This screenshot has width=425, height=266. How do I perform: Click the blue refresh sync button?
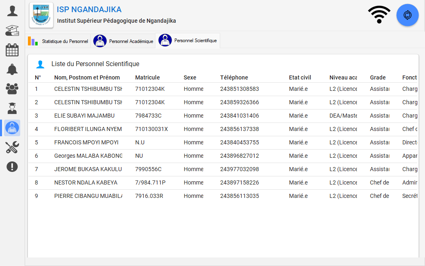(x=407, y=15)
